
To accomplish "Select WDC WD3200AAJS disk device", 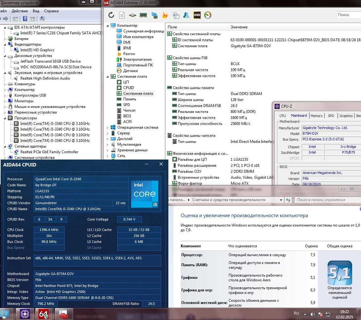I will click(x=56, y=67).
